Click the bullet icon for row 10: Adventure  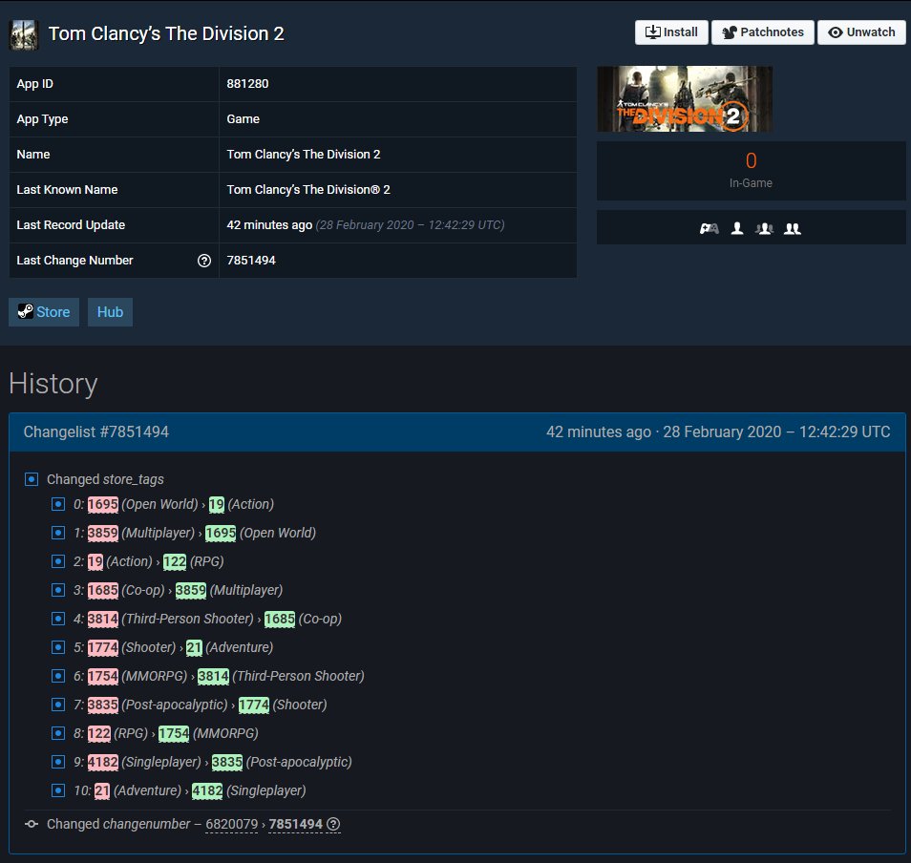click(58, 790)
